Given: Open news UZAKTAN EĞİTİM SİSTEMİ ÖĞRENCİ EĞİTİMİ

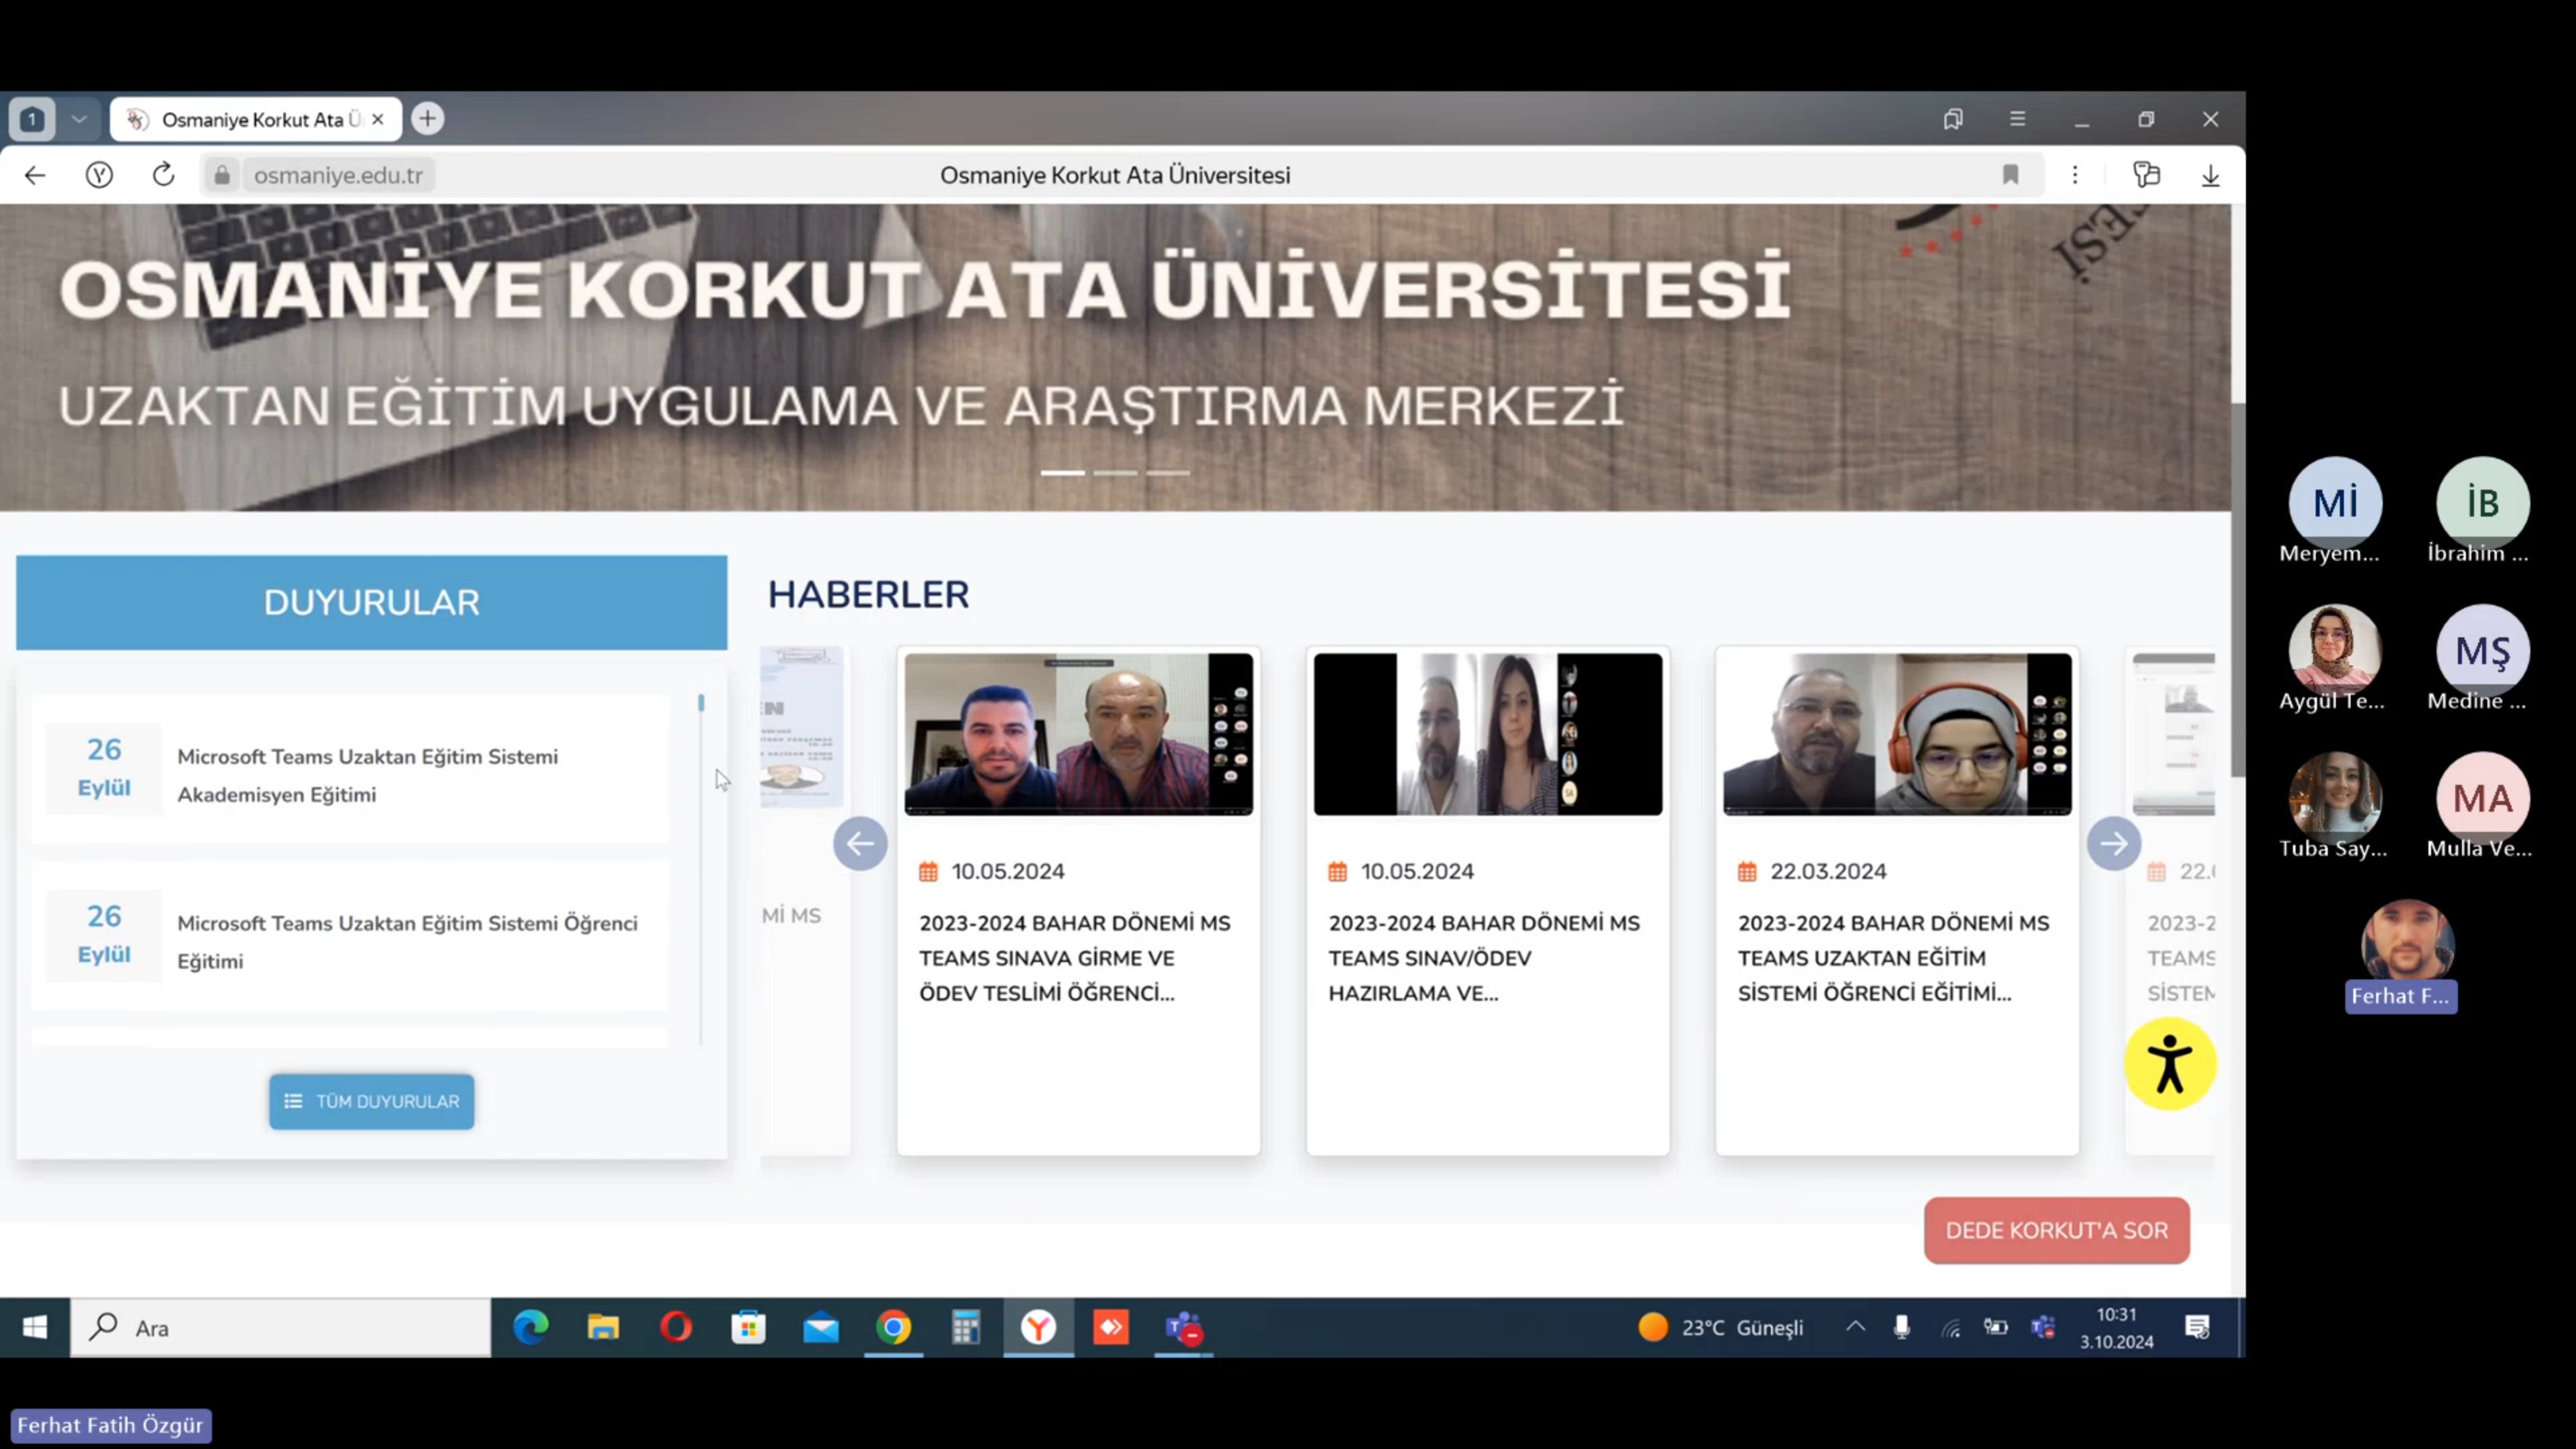Looking at the screenshot, I should [x=1893, y=958].
